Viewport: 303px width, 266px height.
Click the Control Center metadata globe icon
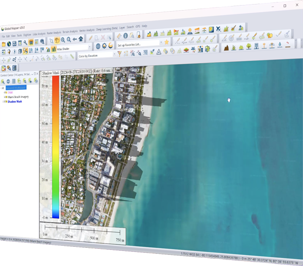click(x=8, y=81)
